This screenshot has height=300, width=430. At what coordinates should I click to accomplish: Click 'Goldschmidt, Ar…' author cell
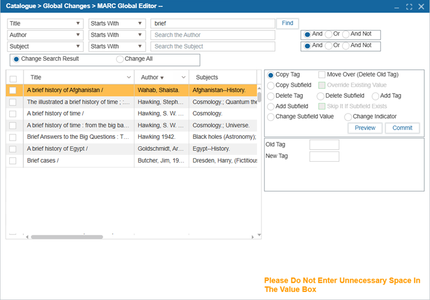point(162,149)
